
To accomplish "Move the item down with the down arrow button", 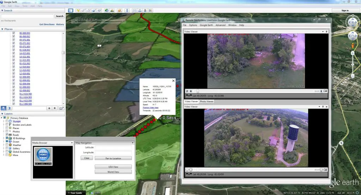I will tap(55, 108).
